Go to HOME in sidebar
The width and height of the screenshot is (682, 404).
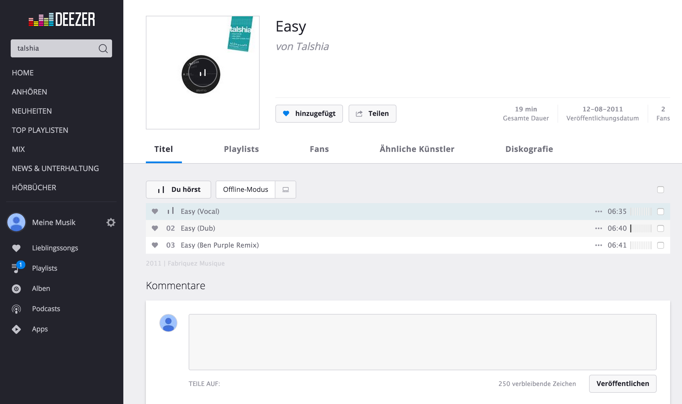[23, 73]
